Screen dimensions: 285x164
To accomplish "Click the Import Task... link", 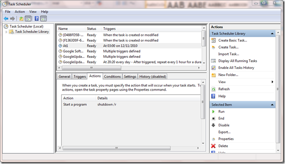I will 229,54.
